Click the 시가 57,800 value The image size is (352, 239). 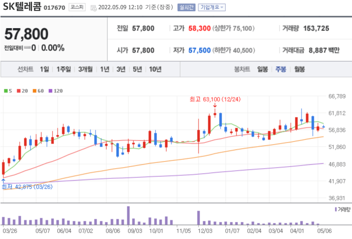[x=143, y=50]
